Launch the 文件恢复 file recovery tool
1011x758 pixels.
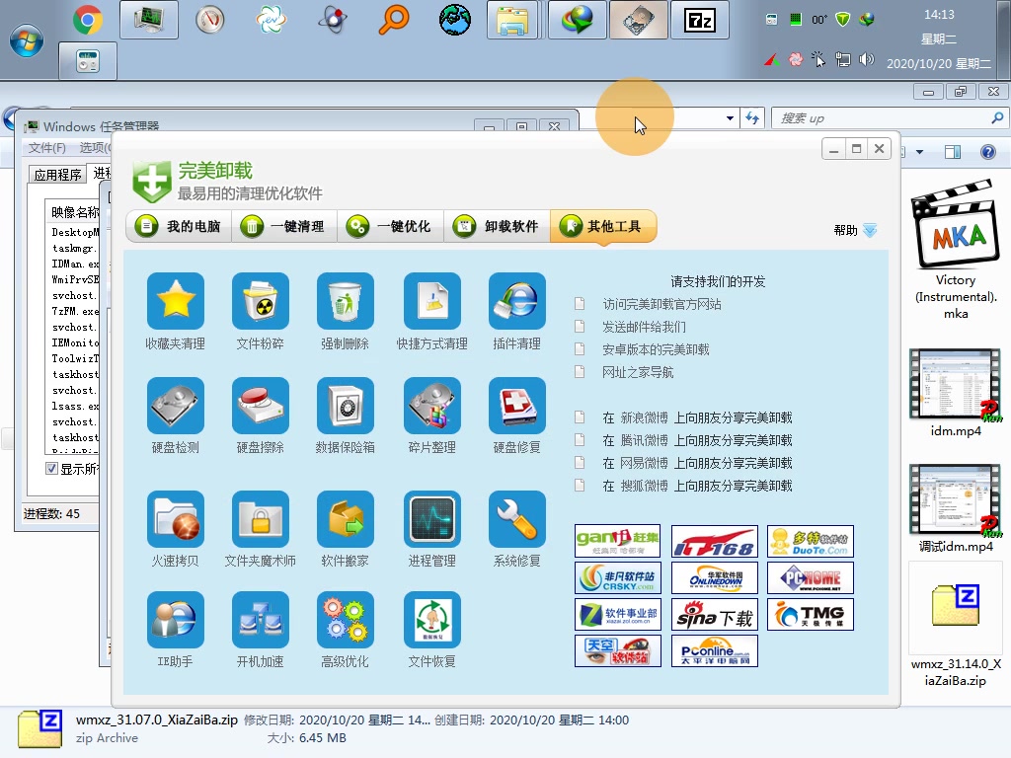(x=431, y=620)
